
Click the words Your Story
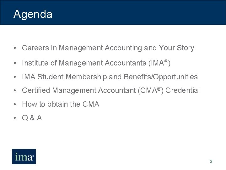click(176, 48)
